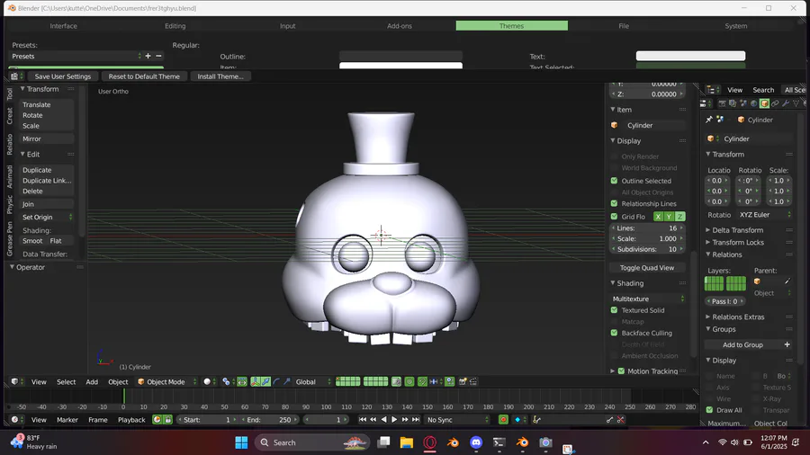The height and width of the screenshot is (455, 810).
Task: Toggle the 3D manipulator widget icon
Action: [x=256, y=382]
